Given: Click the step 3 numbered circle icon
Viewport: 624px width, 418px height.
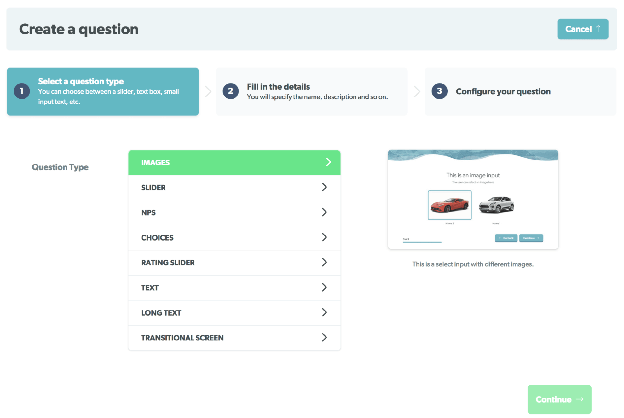Looking at the screenshot, I should (x=439, y=91).
